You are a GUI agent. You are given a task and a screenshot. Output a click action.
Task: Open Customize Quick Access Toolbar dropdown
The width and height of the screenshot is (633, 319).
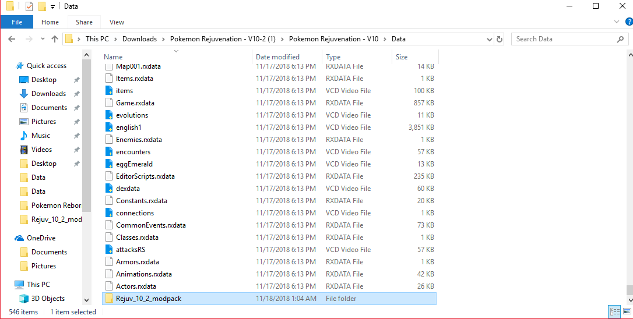click(x=52, y=6)
